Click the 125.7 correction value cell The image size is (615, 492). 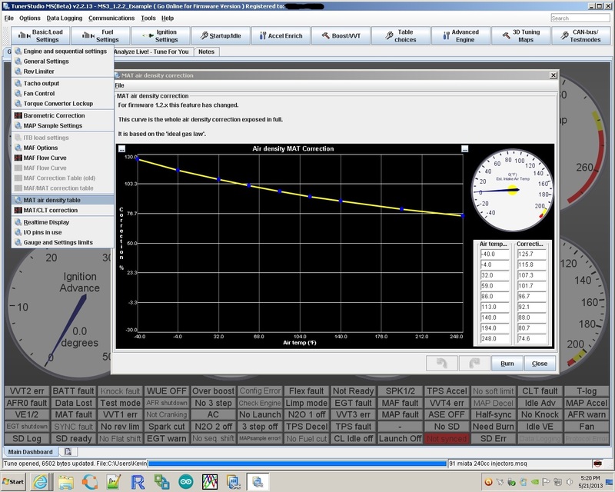530,254
